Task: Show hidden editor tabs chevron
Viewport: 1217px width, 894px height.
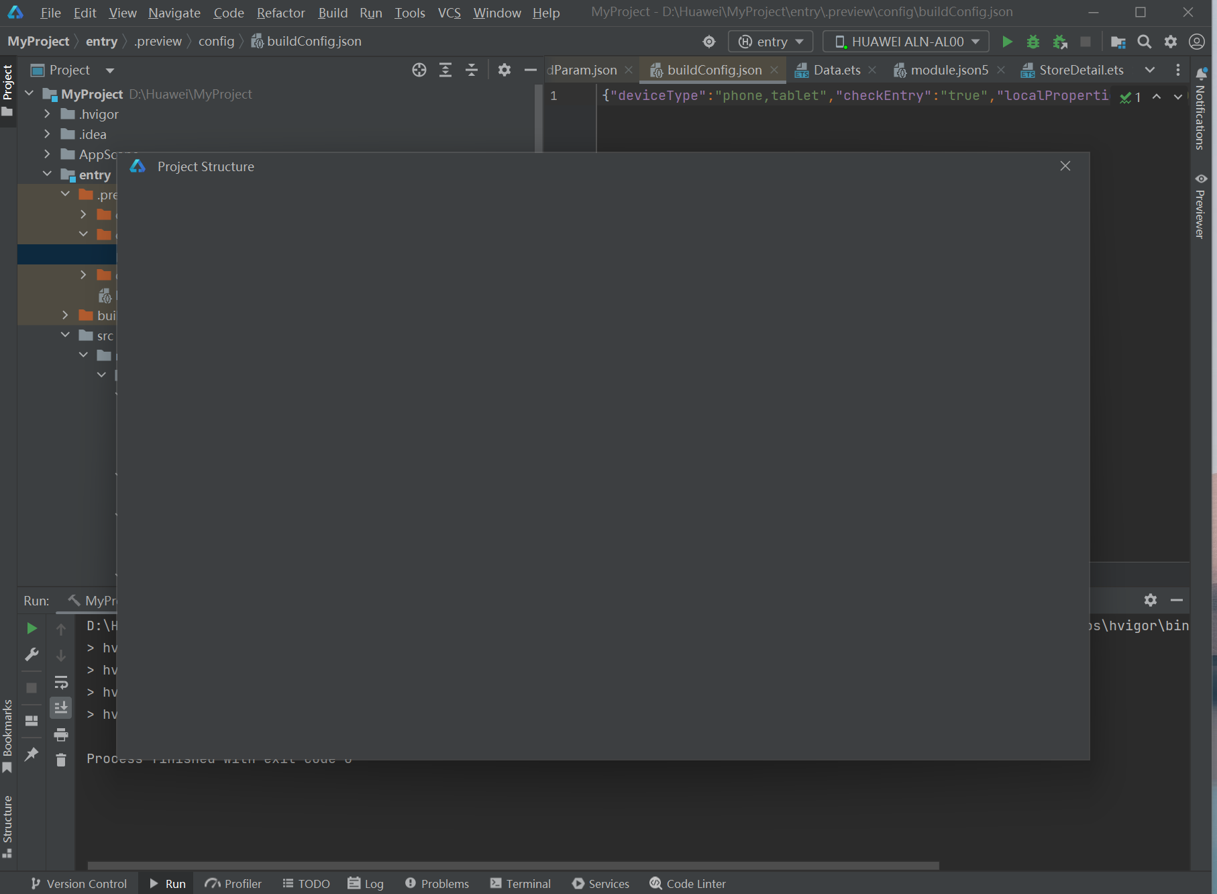Action: coord(1150,70)
